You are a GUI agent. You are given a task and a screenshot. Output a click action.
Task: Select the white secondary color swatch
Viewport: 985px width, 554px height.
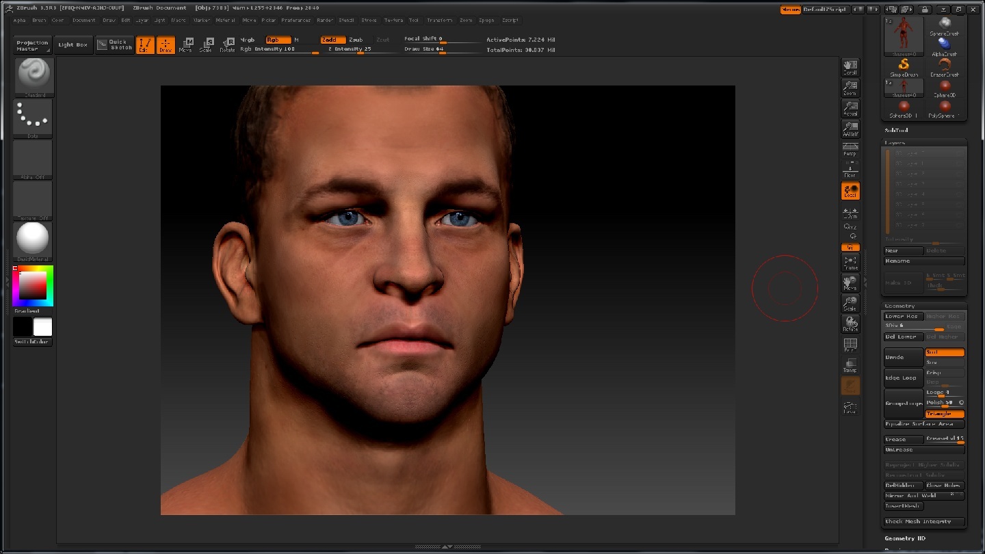click(43, 327)
